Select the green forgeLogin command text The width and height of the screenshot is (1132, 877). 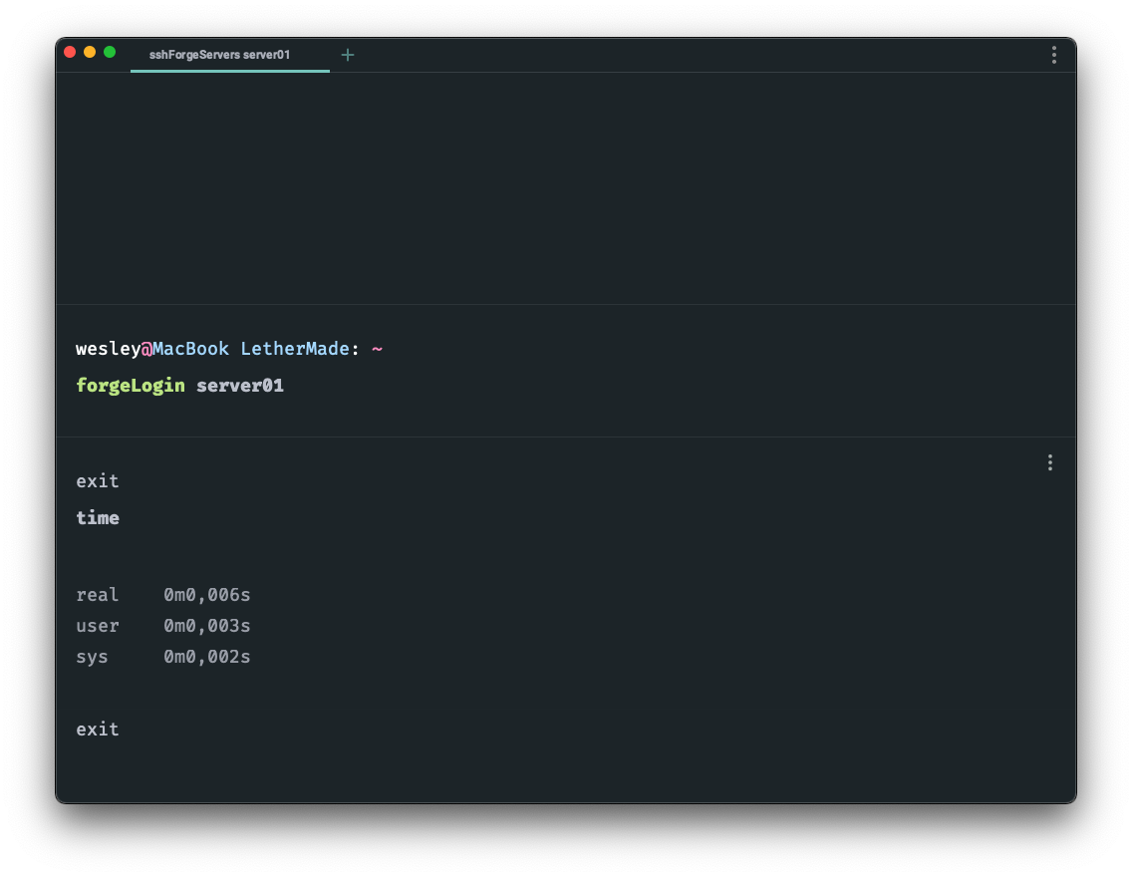131,385
